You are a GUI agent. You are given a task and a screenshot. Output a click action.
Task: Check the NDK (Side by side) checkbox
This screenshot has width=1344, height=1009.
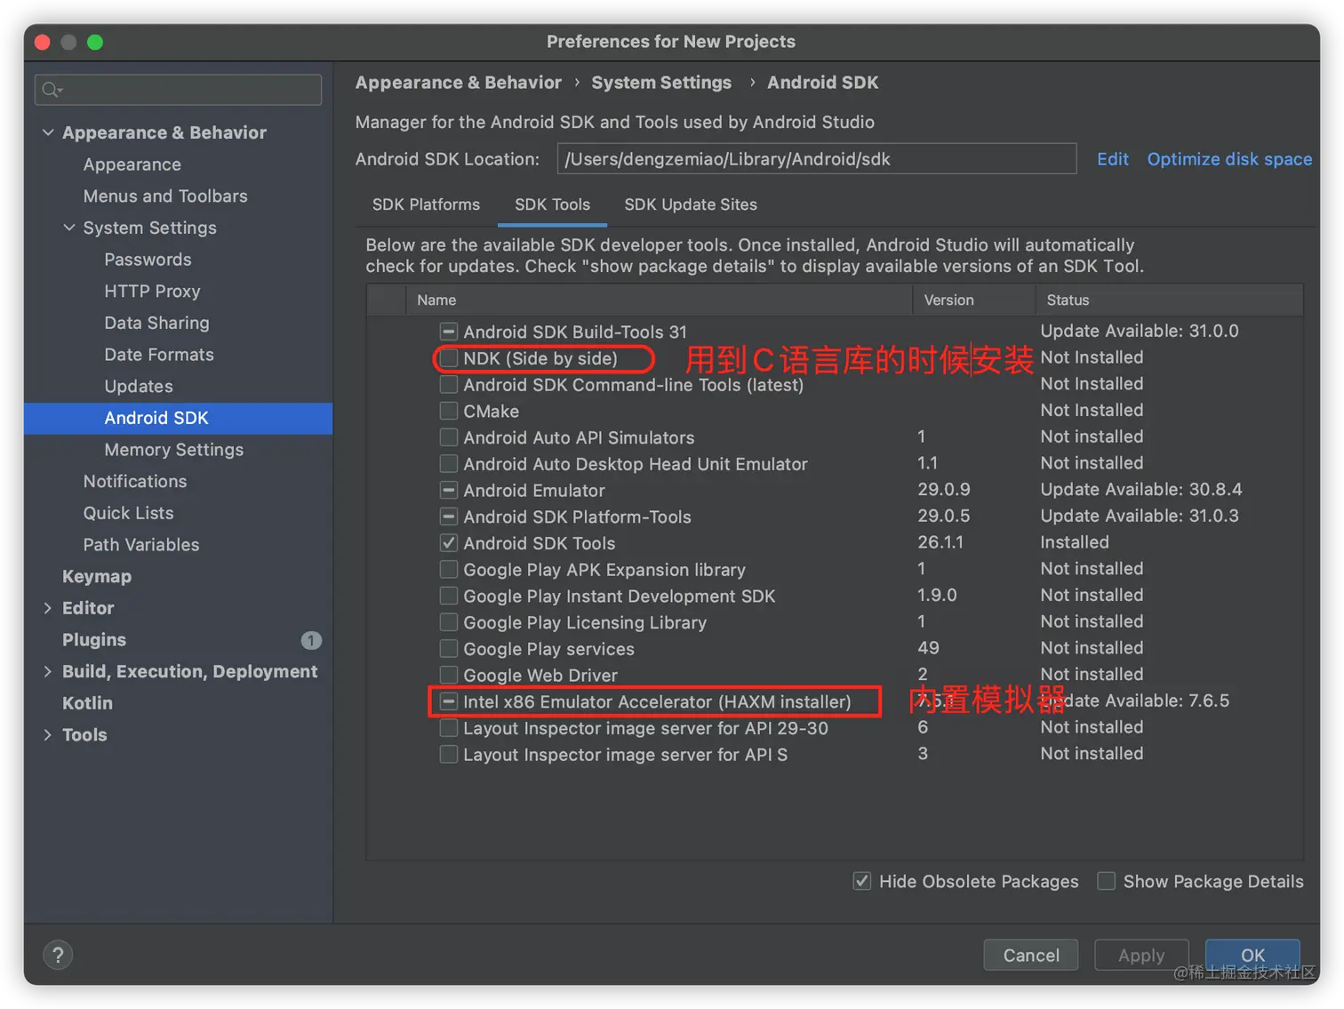[449, 358]
